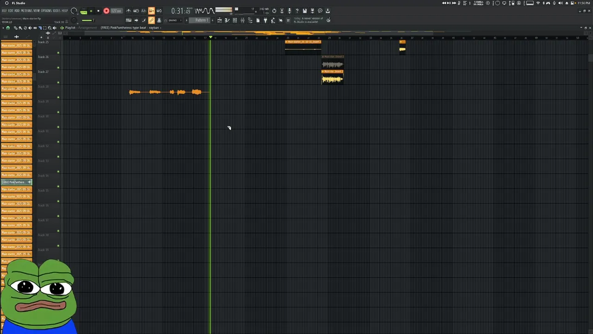Select the playlist zoom magnifier tool
This screenshot has height=334, width=593.
coord(50,28)
